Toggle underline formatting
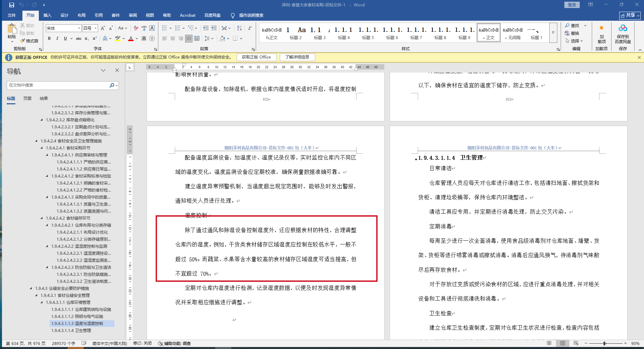 tap(65, 38)
